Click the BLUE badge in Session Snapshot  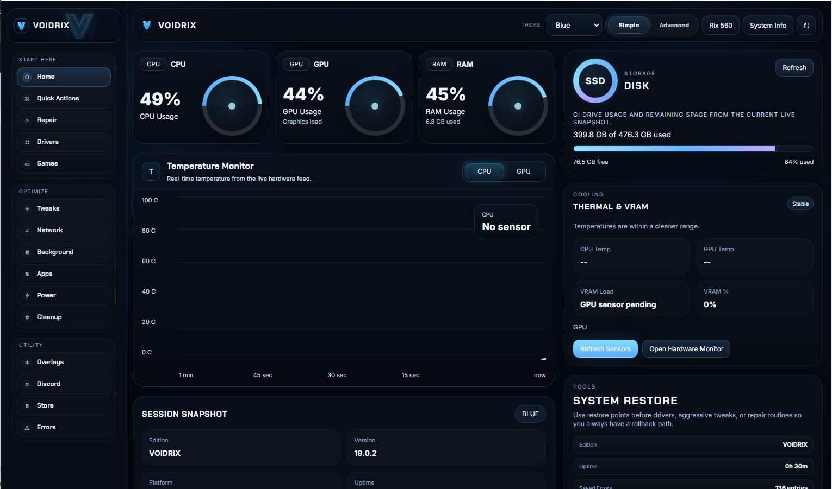530,414
